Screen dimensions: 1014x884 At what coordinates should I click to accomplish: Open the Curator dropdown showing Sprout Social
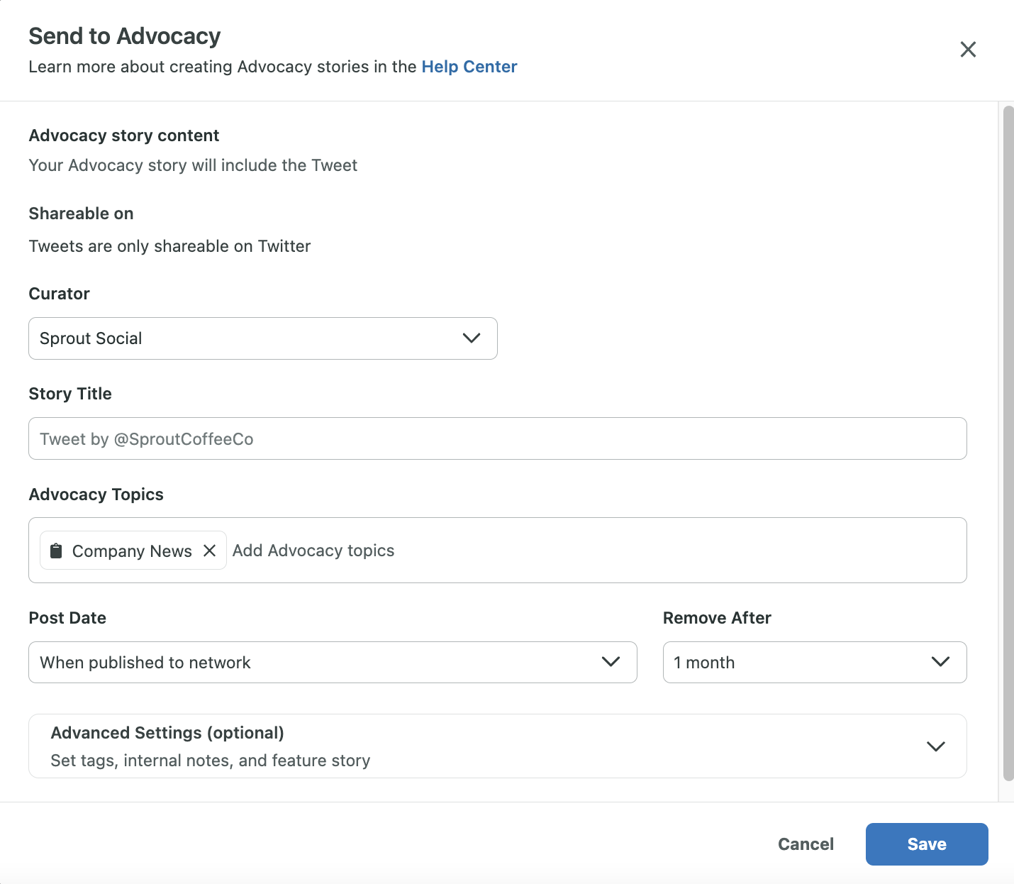point(263,338)
